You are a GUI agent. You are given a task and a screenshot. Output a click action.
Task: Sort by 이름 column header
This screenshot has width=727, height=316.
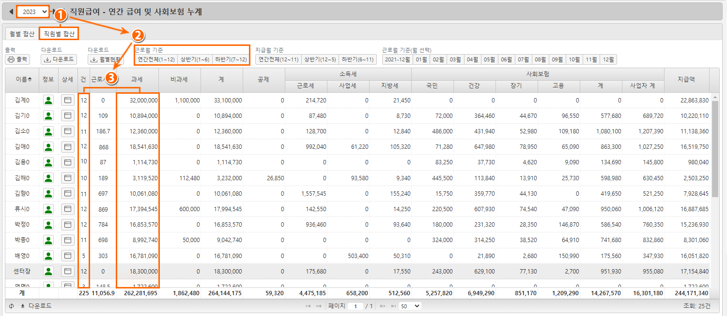(x=22, y=79)
